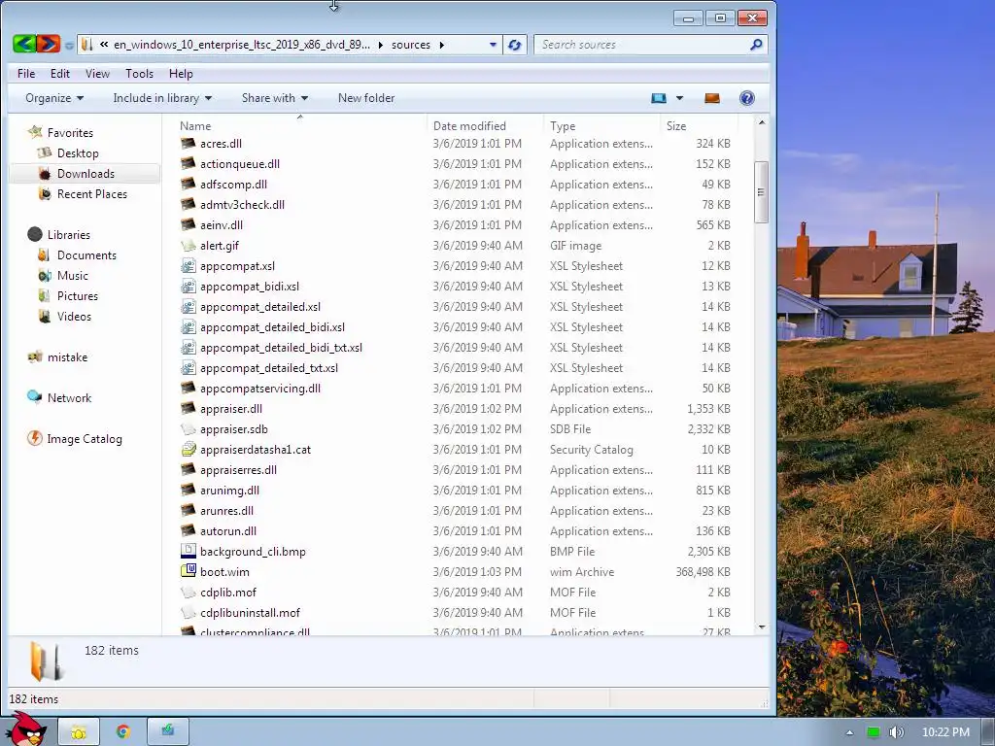This screenshot has height=746, width=995.
Task: Expand the ISO folder breadcrumb arrow
Action: coord(381,45)
